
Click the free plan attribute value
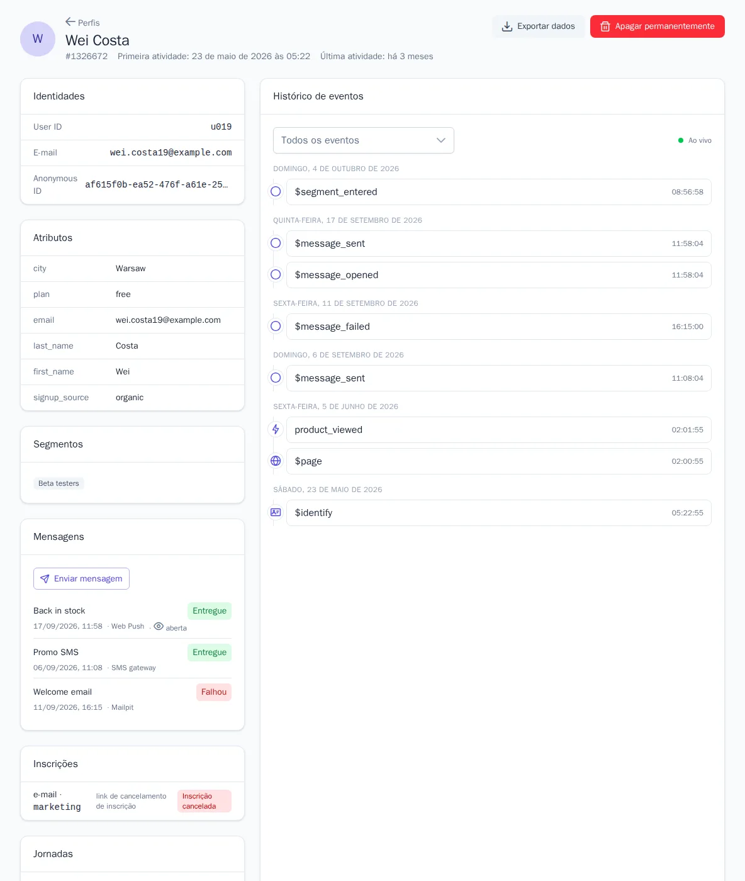pos(123,295)
